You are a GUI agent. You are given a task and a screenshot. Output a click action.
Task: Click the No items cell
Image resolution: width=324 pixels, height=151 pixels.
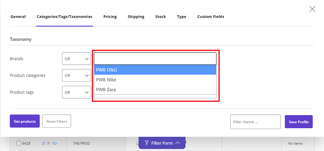pos(298,143)
